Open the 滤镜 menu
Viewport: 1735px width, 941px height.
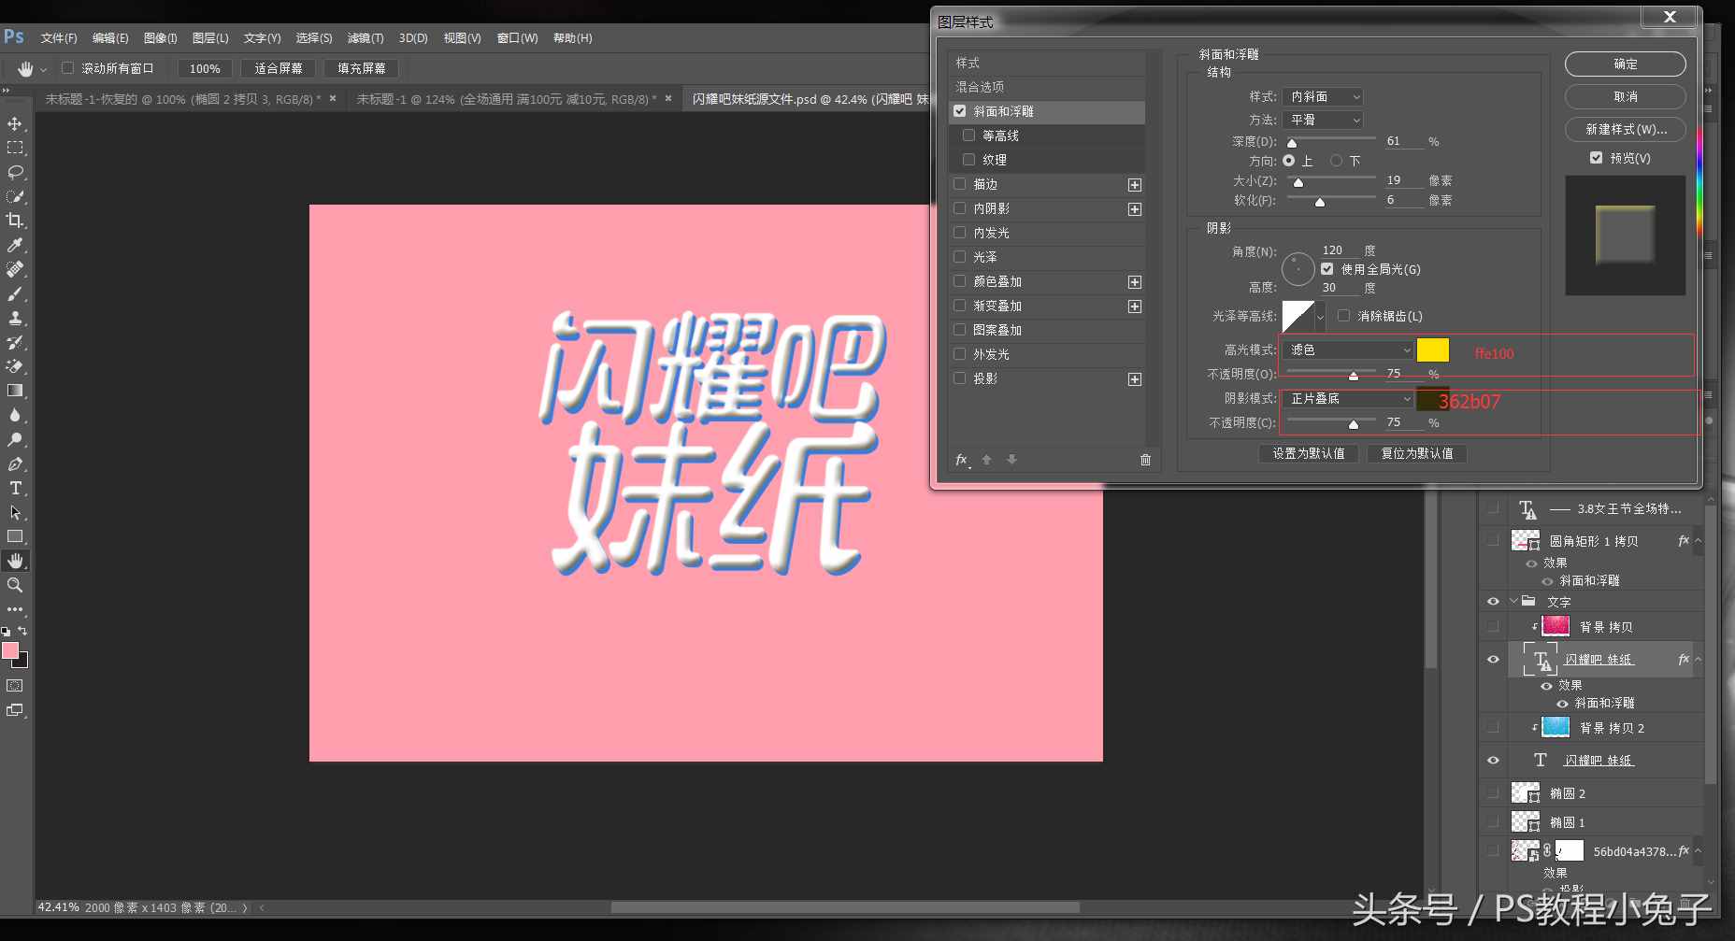pyautogui.click(x=365, y=37)
